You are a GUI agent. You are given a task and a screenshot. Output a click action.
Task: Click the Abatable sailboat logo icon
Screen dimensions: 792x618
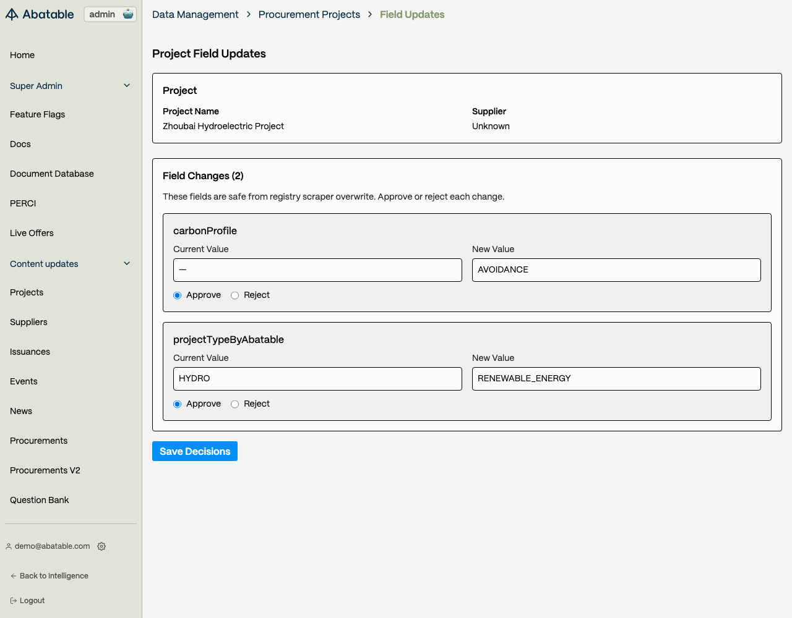coord(12,14)
